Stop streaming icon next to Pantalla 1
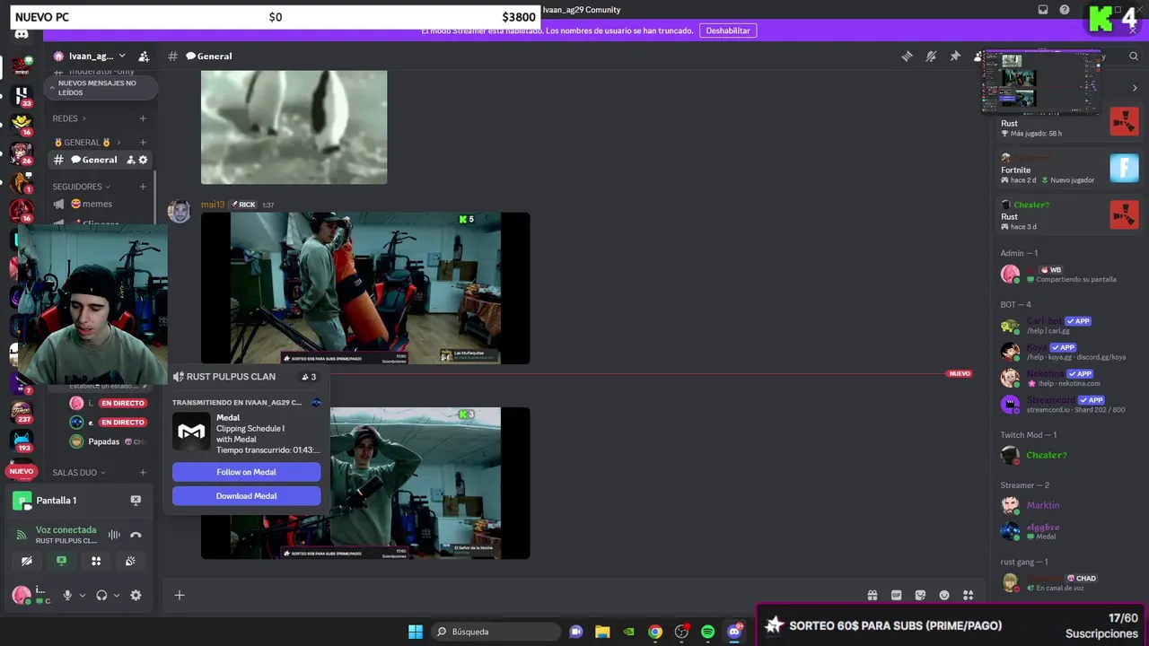The image size is (1149, 646). (136, 500)
